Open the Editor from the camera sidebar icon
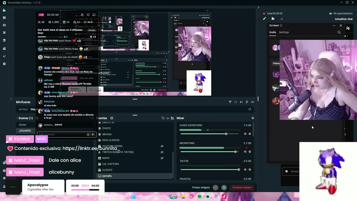The width and height of the screenshot is (357, 201). (4, 10)
